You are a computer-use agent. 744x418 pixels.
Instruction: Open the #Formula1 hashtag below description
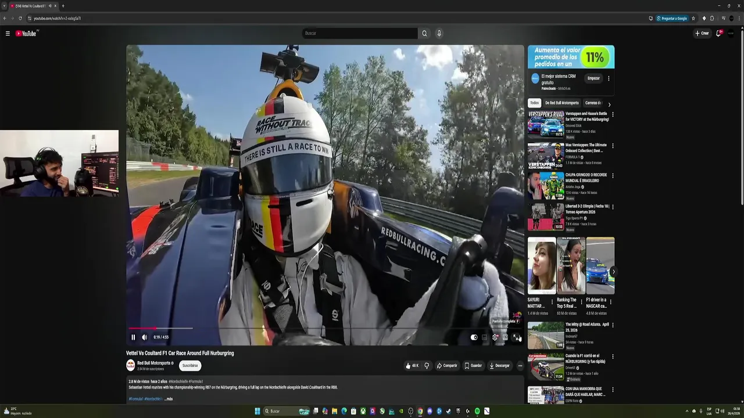coord(136,399)
